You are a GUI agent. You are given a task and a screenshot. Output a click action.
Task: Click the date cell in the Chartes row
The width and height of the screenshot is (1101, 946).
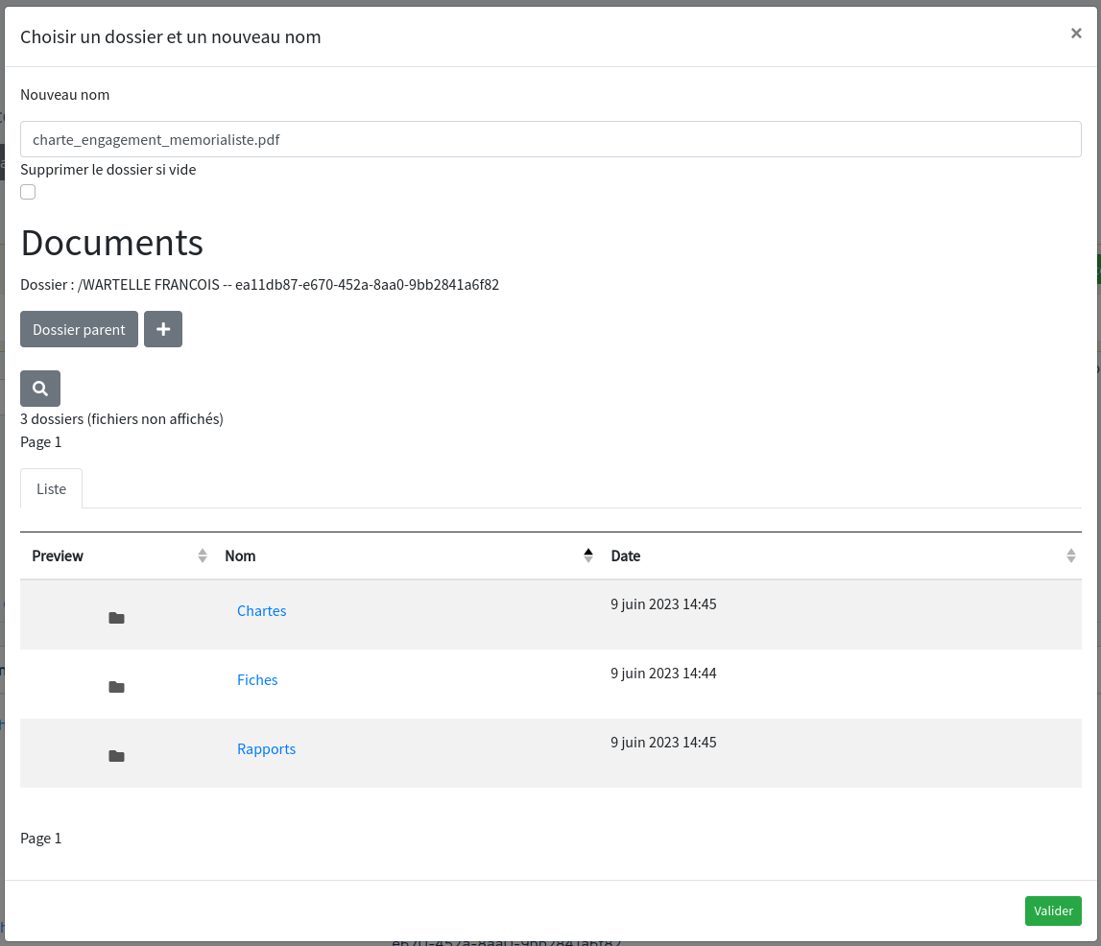(663, 604)
